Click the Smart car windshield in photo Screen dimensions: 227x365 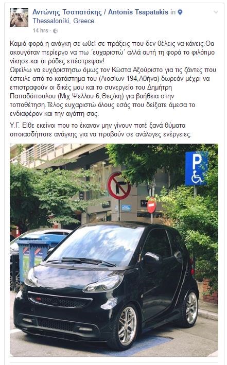(x=98, y=246)
